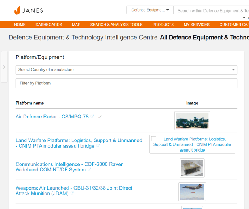Viewport: 249px width, 209px height.
Task: View the JDAM aircraft thumbnail
Action: click(x=192, y=192)
